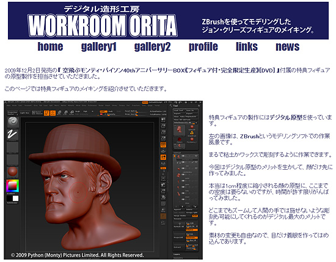The image size is (336, 262).
Task: Toggle the orange Local transform button
Action: (163, 157)
